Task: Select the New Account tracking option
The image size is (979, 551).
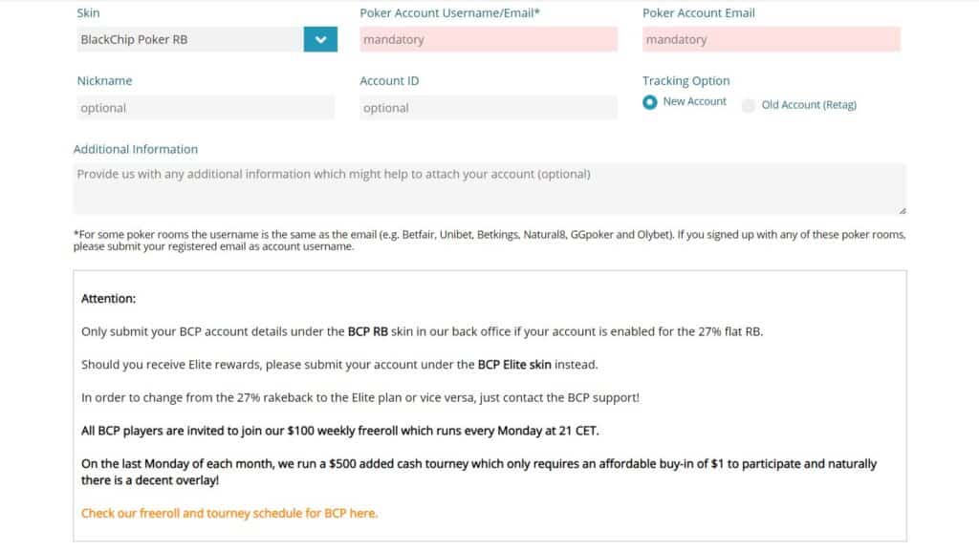Action: point(650,102)
